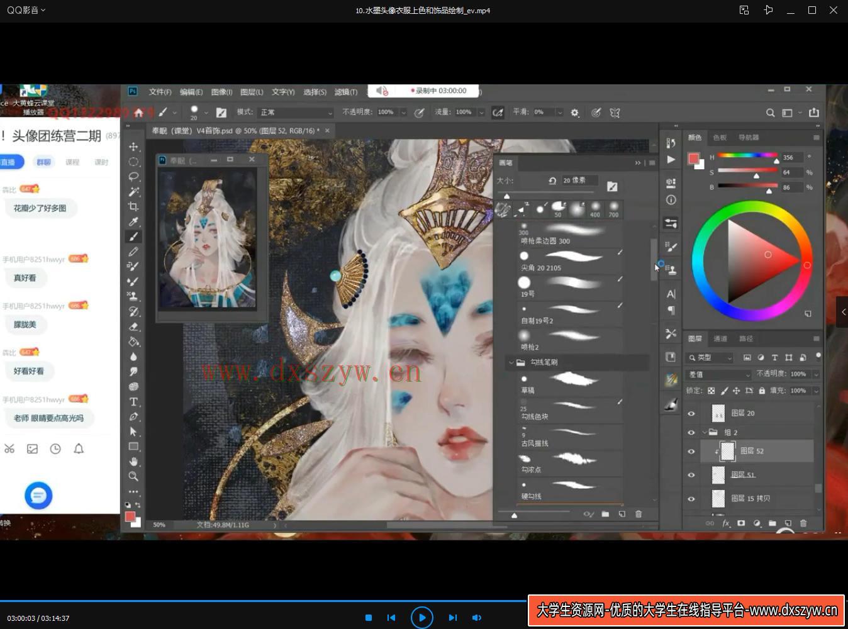Image resolution: width=848 pixels, height=629 pixels.
Task: Select the Zoom tool in the toolbar
Action: click(133, 477)
